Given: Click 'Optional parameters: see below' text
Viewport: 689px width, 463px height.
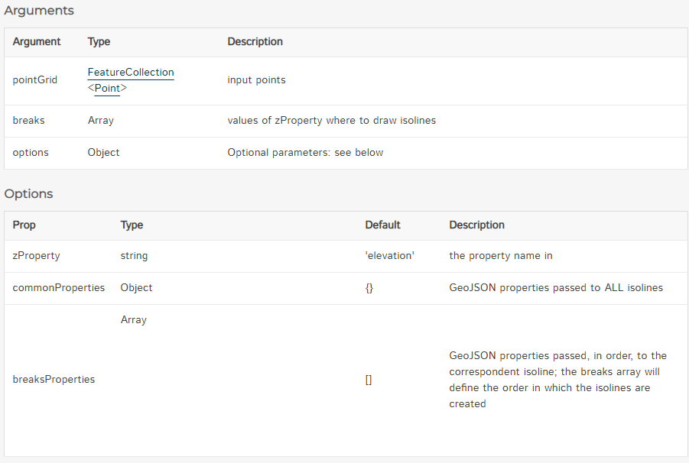Looking at the screenshot, I should pos(305,153).
